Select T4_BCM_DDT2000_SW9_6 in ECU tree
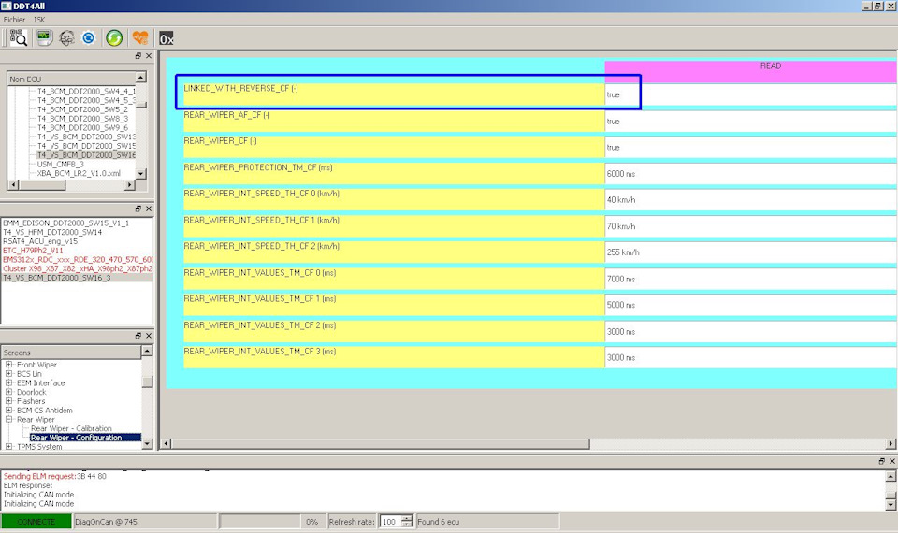The width and height of the screenshot is (898, 533). click(82, 127)
